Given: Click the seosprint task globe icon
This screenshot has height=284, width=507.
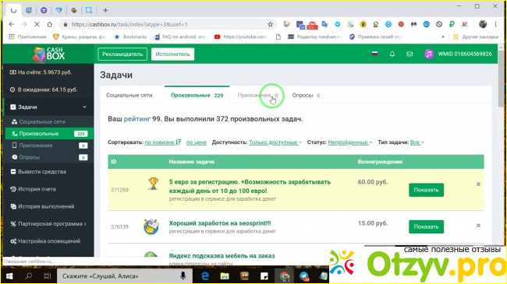Looking at the screenshot, I should tap(151, 226).
